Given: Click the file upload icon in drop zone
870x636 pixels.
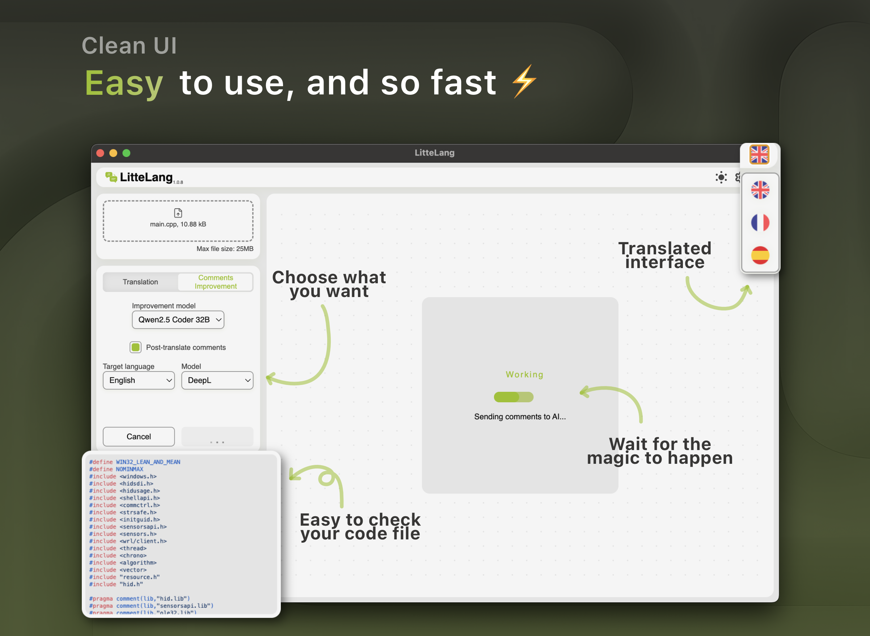Looking at the screenshot, I should tap(178, 213).
